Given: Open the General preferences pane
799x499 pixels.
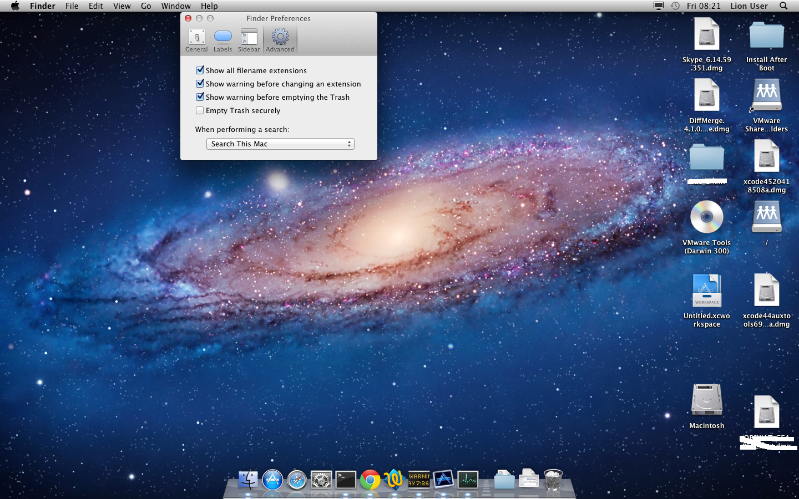Looking at the screenshot, I should (196, 40).
